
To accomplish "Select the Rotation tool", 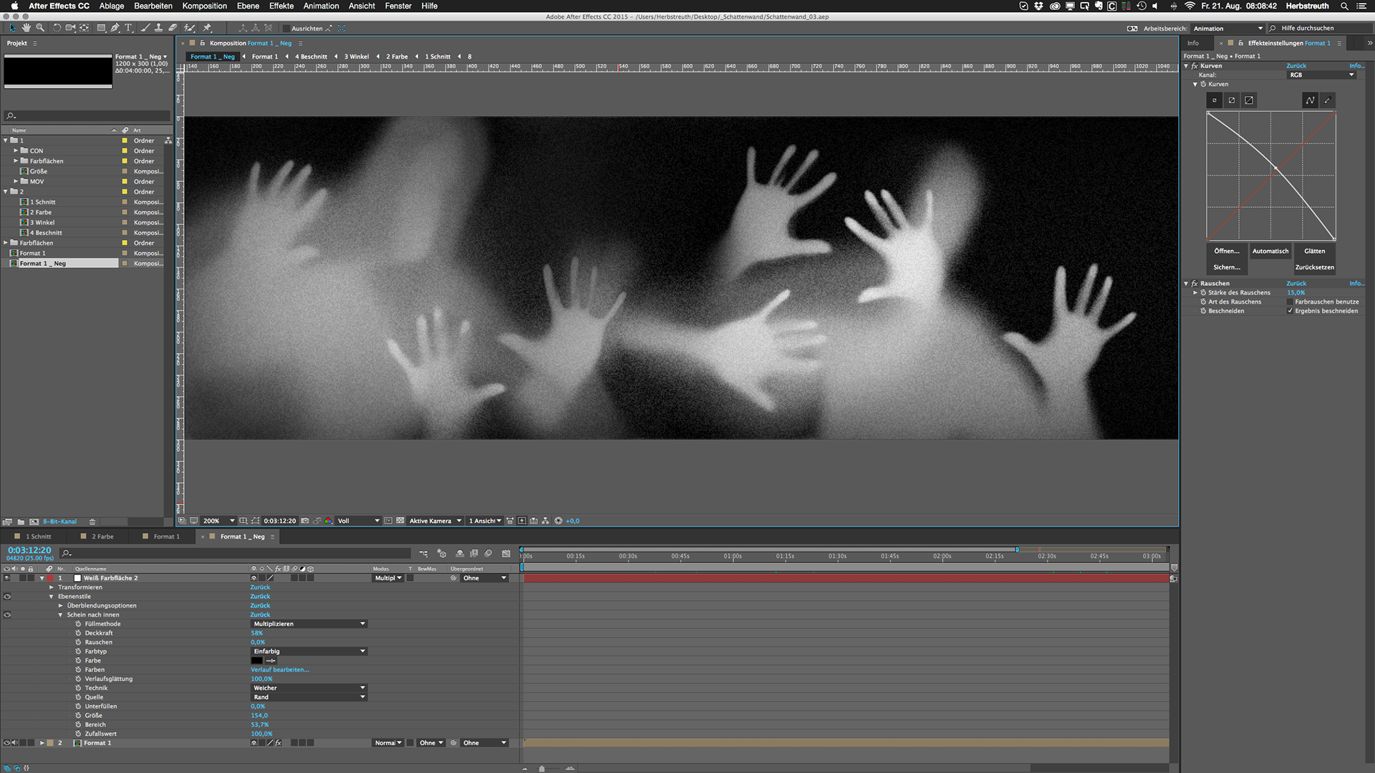I will pyautogui.click(x=57, y=28).
